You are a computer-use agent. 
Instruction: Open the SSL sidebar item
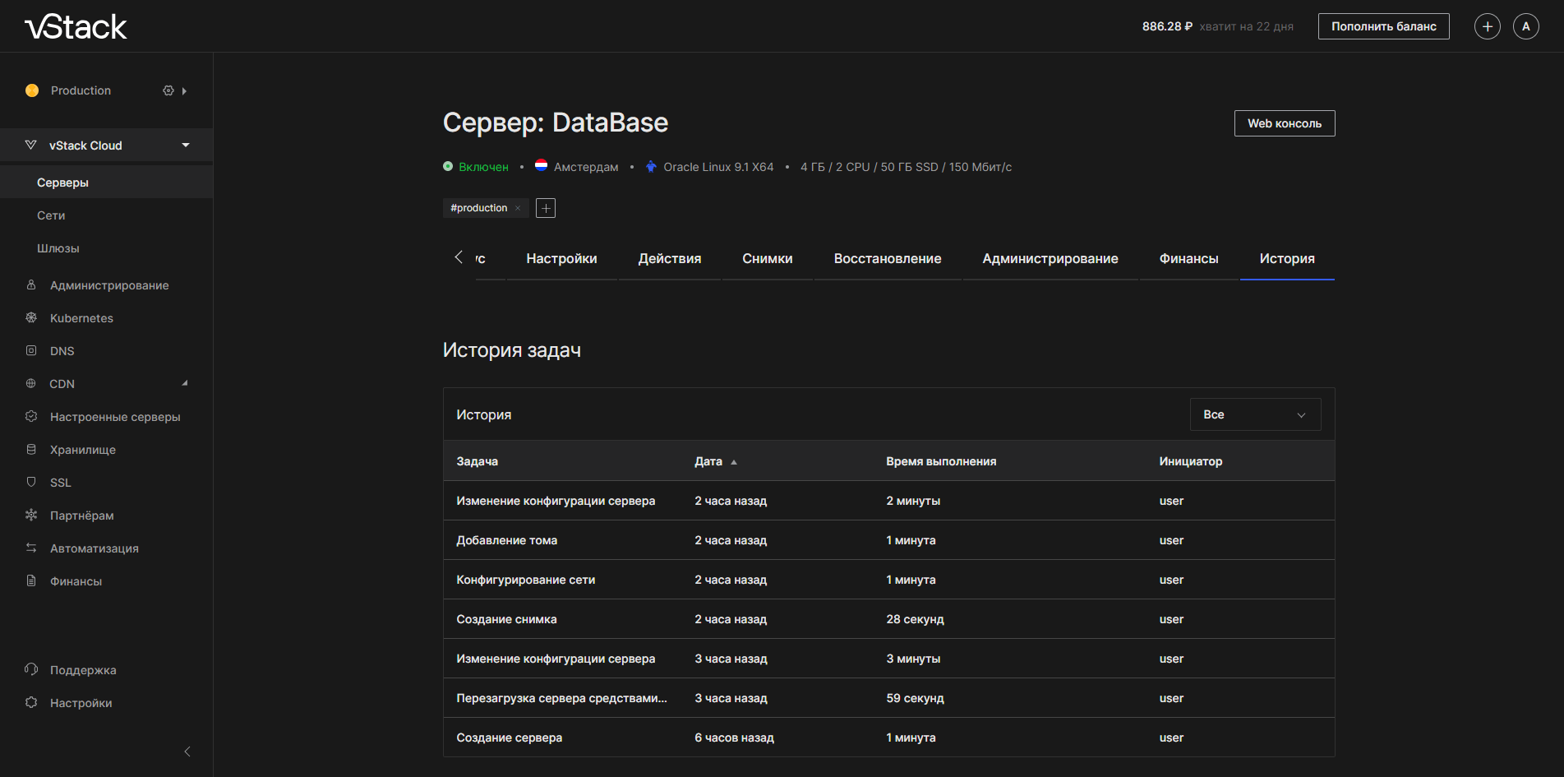(x=60, y=483)
